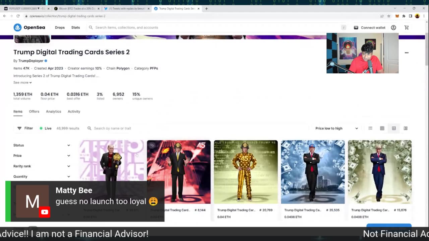
Task: Open trading card #8,144 thumbnail
Action: click(x=179, y=172)
